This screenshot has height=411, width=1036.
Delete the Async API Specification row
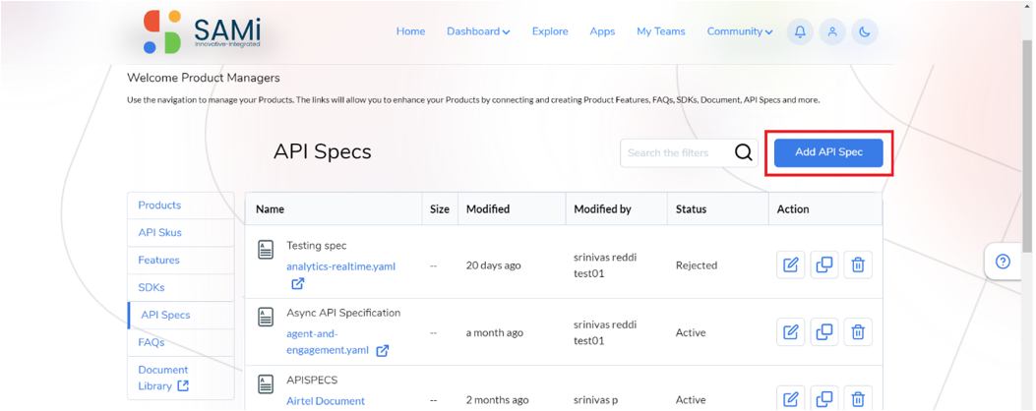[858, 332]
